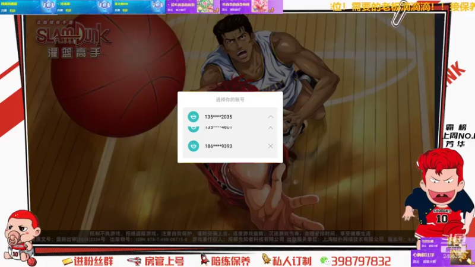Click the dialog title 选择你的账号
The width and height of the screenshot is (475, 267).
(230, 99)
